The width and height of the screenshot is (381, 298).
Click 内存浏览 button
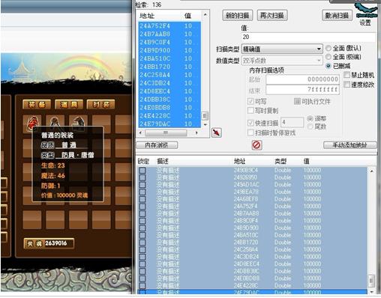coord(157,145)
